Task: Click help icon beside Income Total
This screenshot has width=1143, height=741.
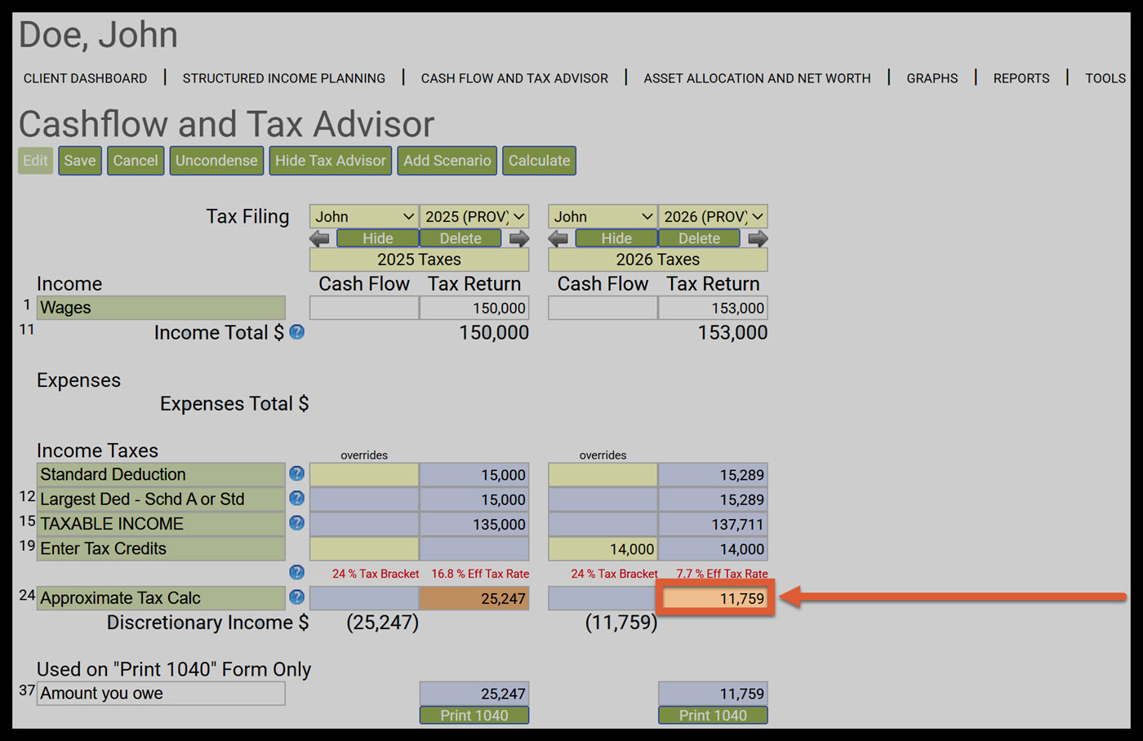Action: tap(297, 332)
